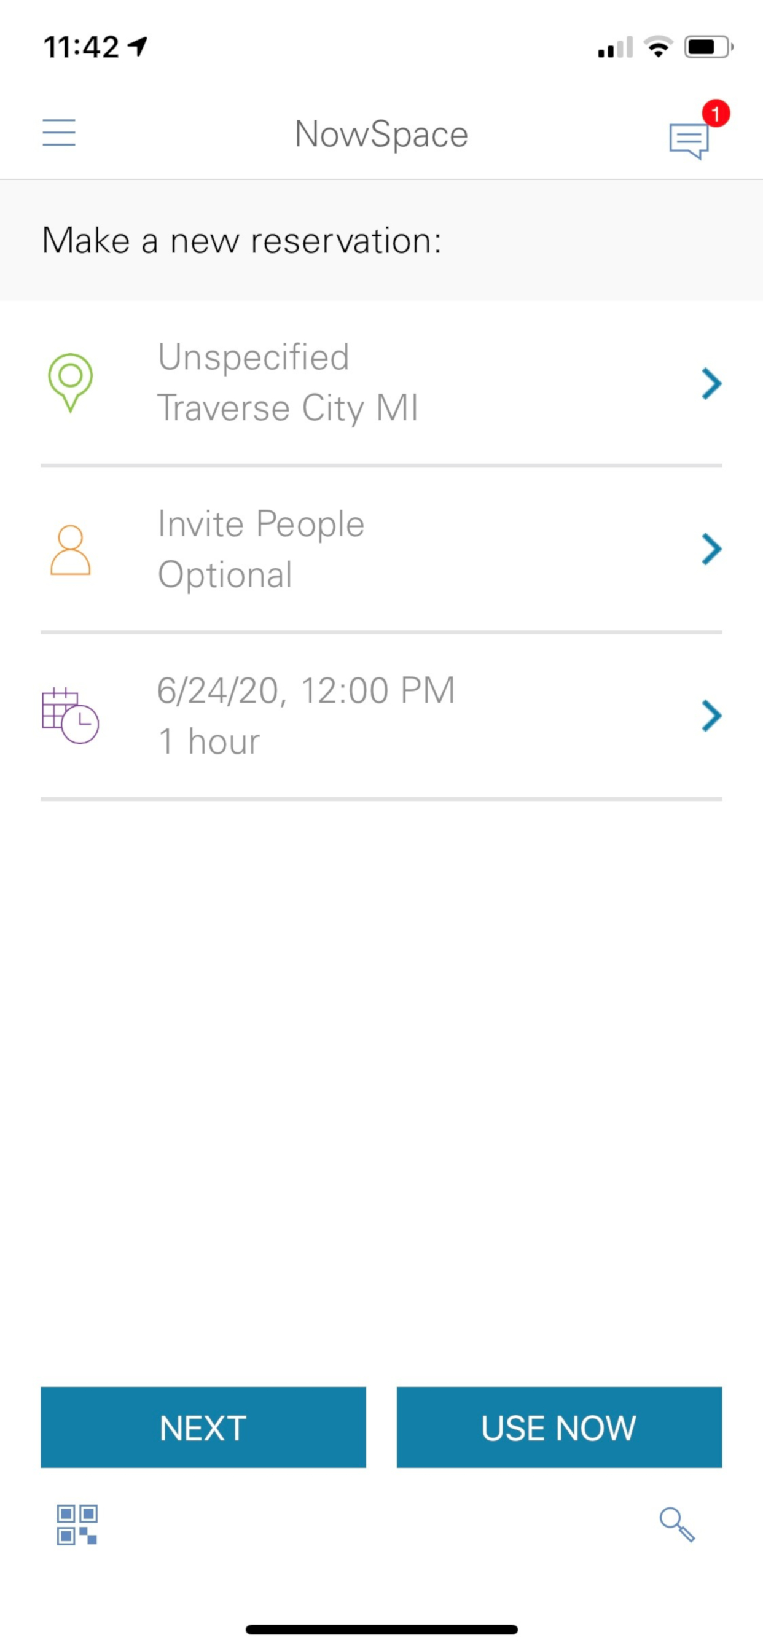
Task: Open the messages chat icon
Action: point(688,141)
